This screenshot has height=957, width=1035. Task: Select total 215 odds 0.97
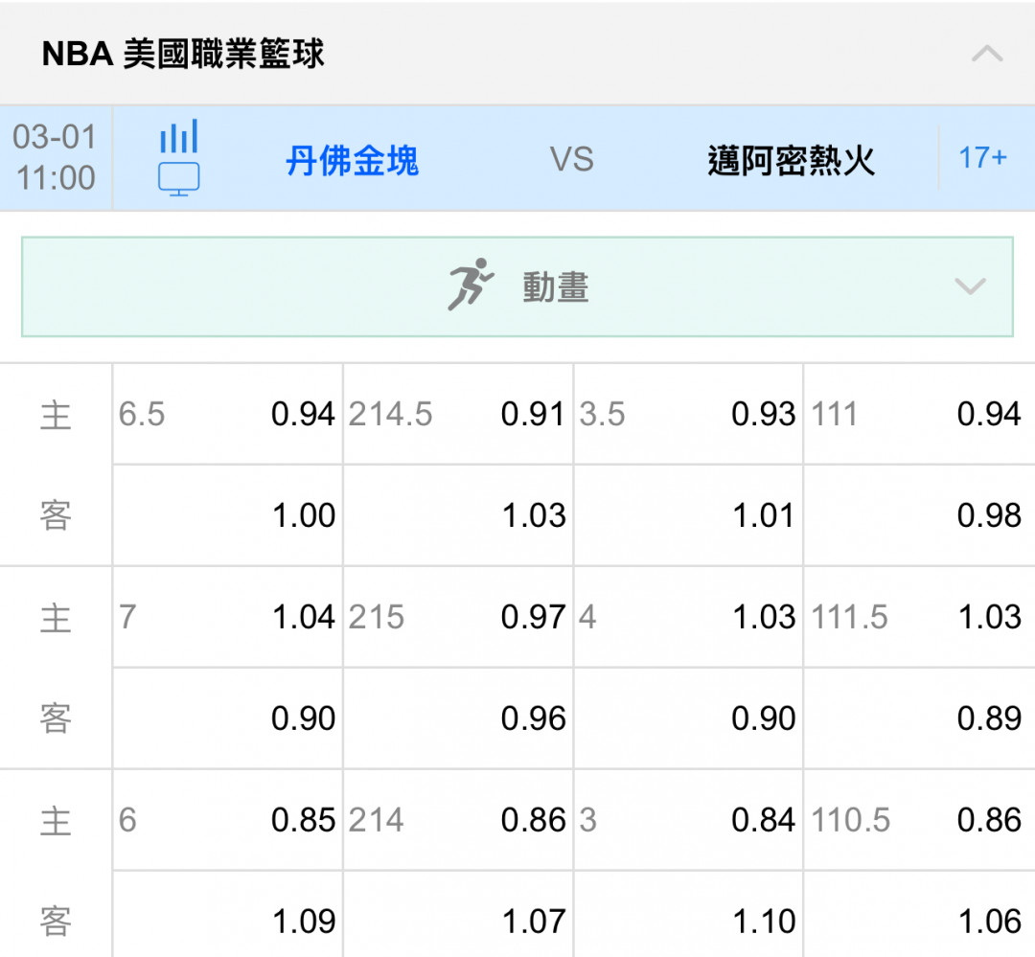click(x=458, y=617)
